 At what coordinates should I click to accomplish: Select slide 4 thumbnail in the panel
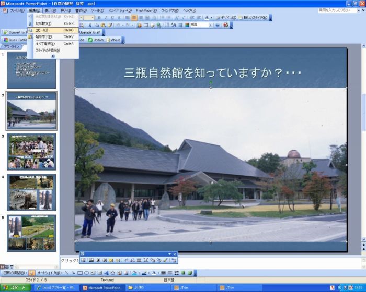(x=32, y=192)
